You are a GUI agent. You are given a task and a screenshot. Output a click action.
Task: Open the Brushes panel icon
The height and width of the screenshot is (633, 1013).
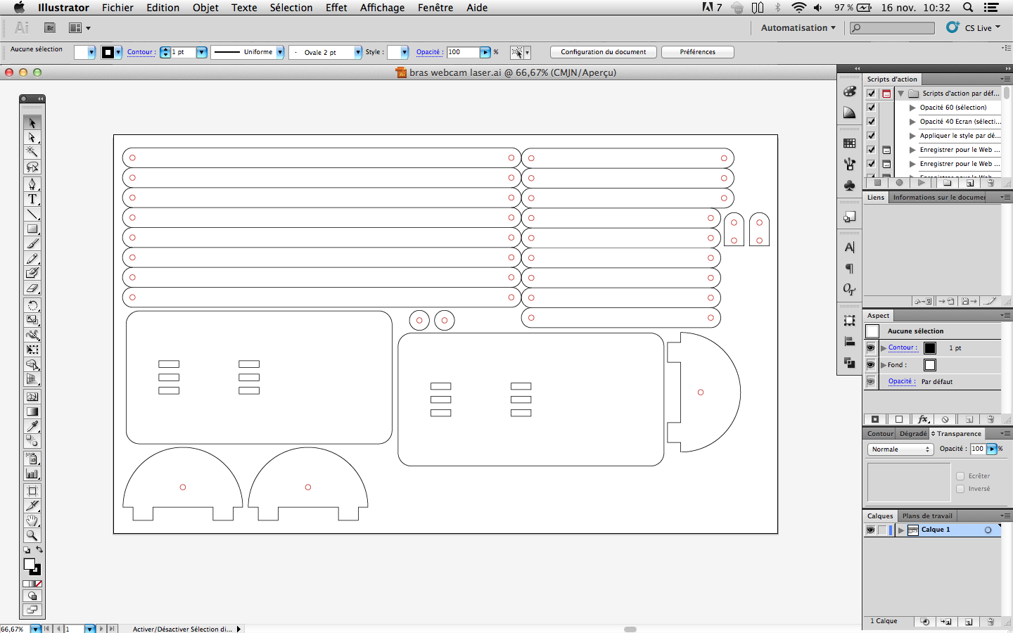coord(850,164)
